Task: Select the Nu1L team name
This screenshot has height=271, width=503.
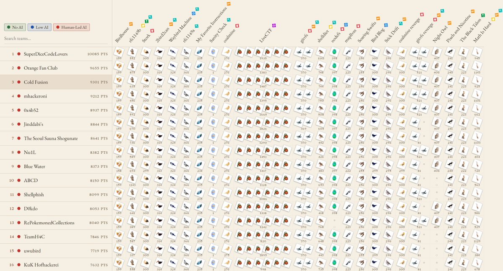Action: click(x=30, y=152)
